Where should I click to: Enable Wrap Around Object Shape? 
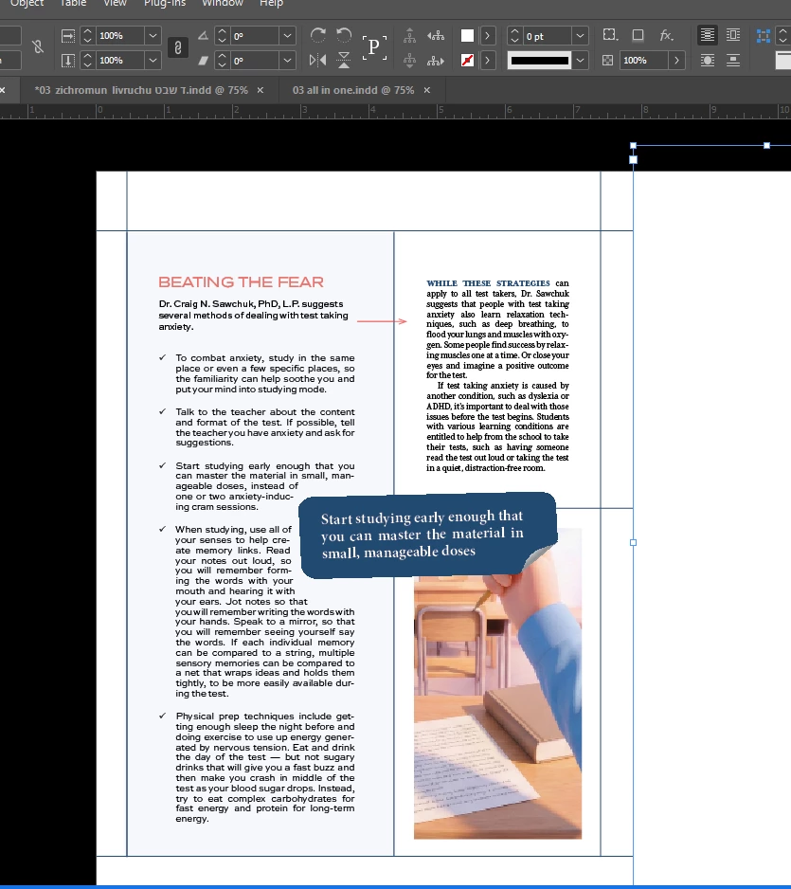pos(707,60)
